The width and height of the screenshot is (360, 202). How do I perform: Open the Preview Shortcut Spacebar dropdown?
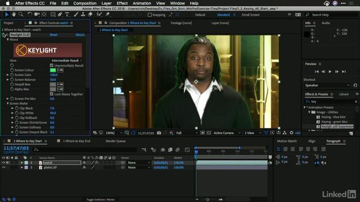pos(327,85)
